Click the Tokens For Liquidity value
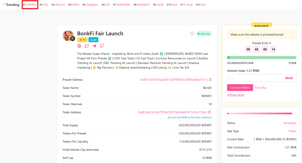The height and width of the screenshot is (163, 302). (x=195, y=142)
